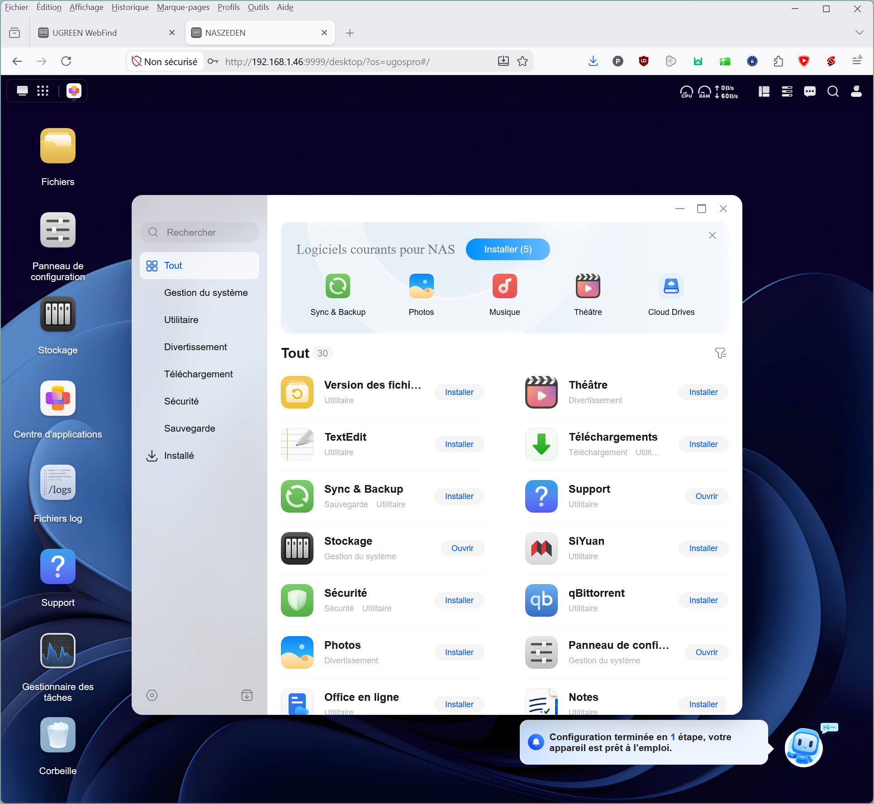This screenshot has width=874, height=804.
Task: Open the user account icon
Action: click(856, 92)
